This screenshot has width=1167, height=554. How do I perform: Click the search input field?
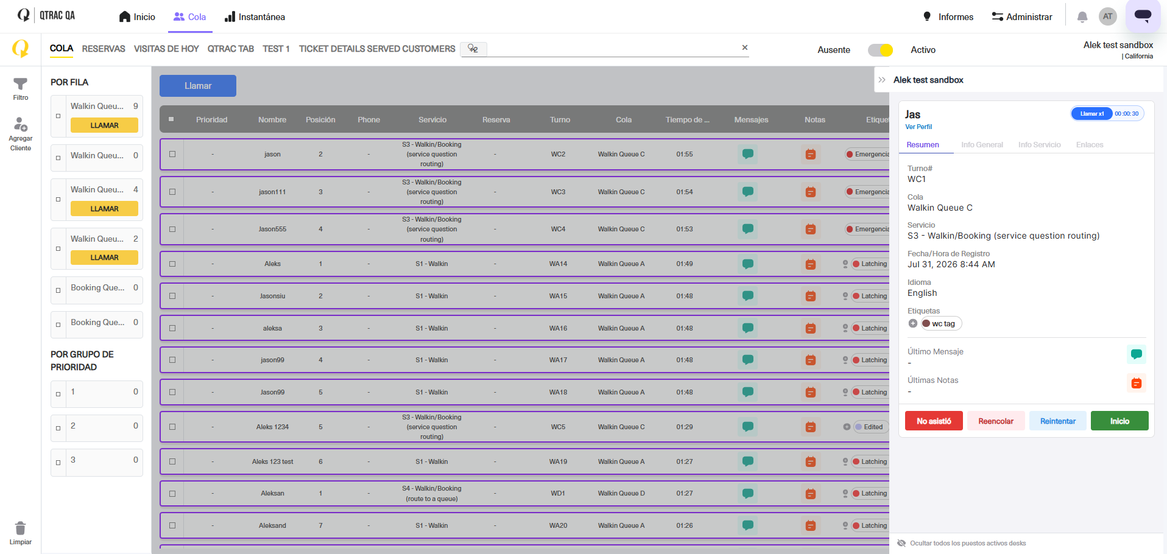tap(612, 49)
